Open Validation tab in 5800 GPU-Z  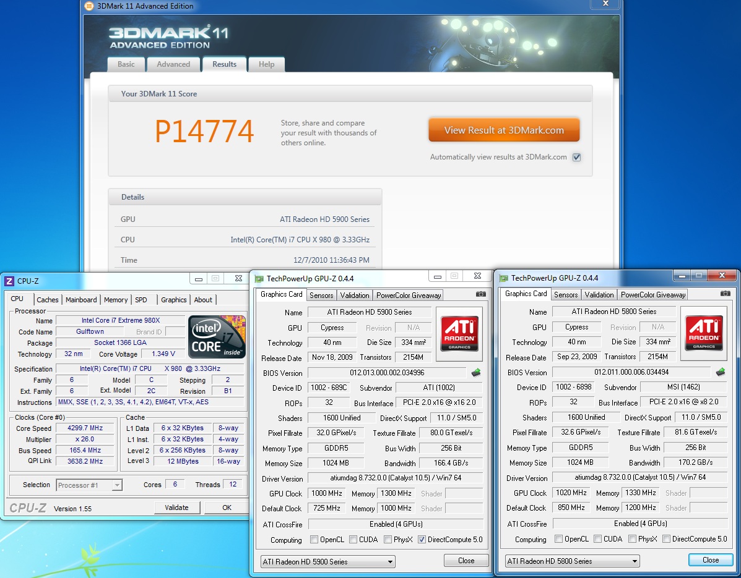tap(599, 295)
